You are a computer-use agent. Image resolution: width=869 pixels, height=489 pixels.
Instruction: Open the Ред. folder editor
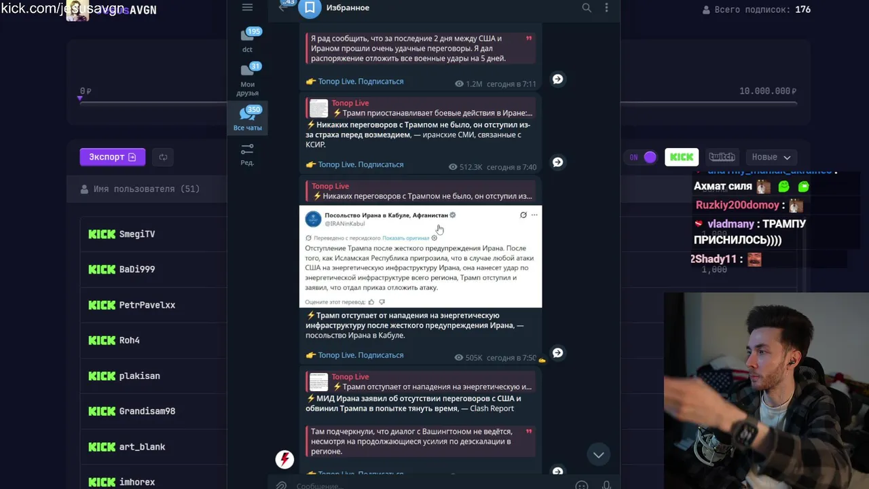247,154
